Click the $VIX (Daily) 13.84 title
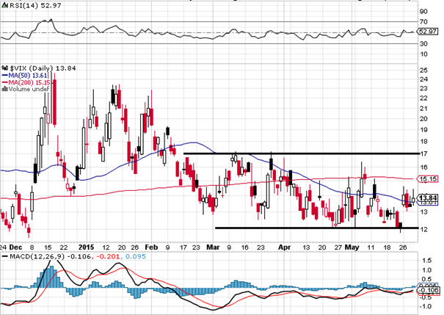The image size is (444, 315). (x=43, y=68)
